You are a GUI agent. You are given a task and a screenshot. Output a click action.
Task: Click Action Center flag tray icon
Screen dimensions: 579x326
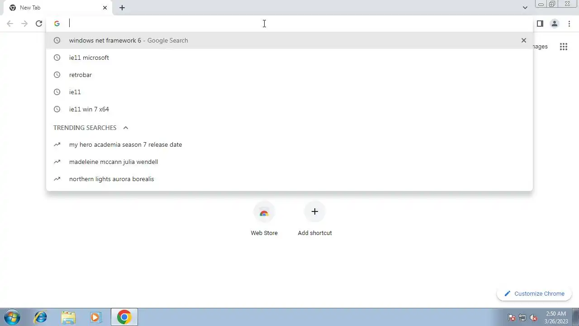[x=512, y=317]
